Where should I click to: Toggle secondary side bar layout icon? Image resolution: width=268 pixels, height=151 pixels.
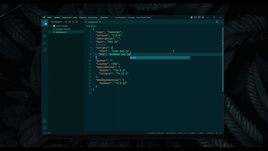(x=199, y=17)
